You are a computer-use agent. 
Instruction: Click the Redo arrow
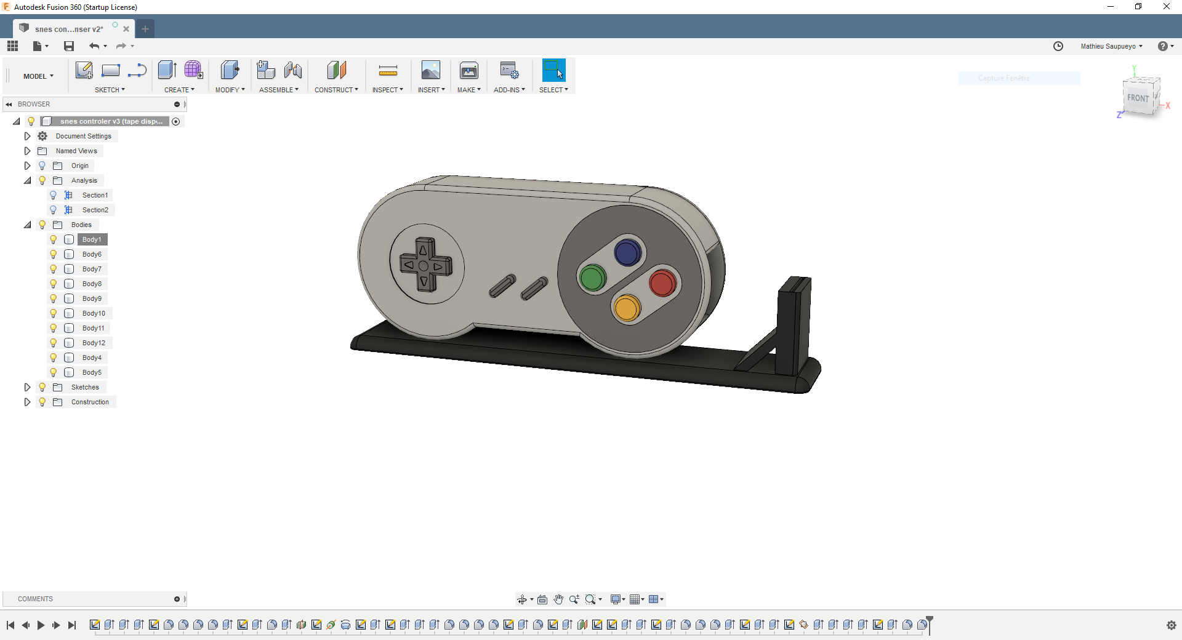click(x=121, y=46)
